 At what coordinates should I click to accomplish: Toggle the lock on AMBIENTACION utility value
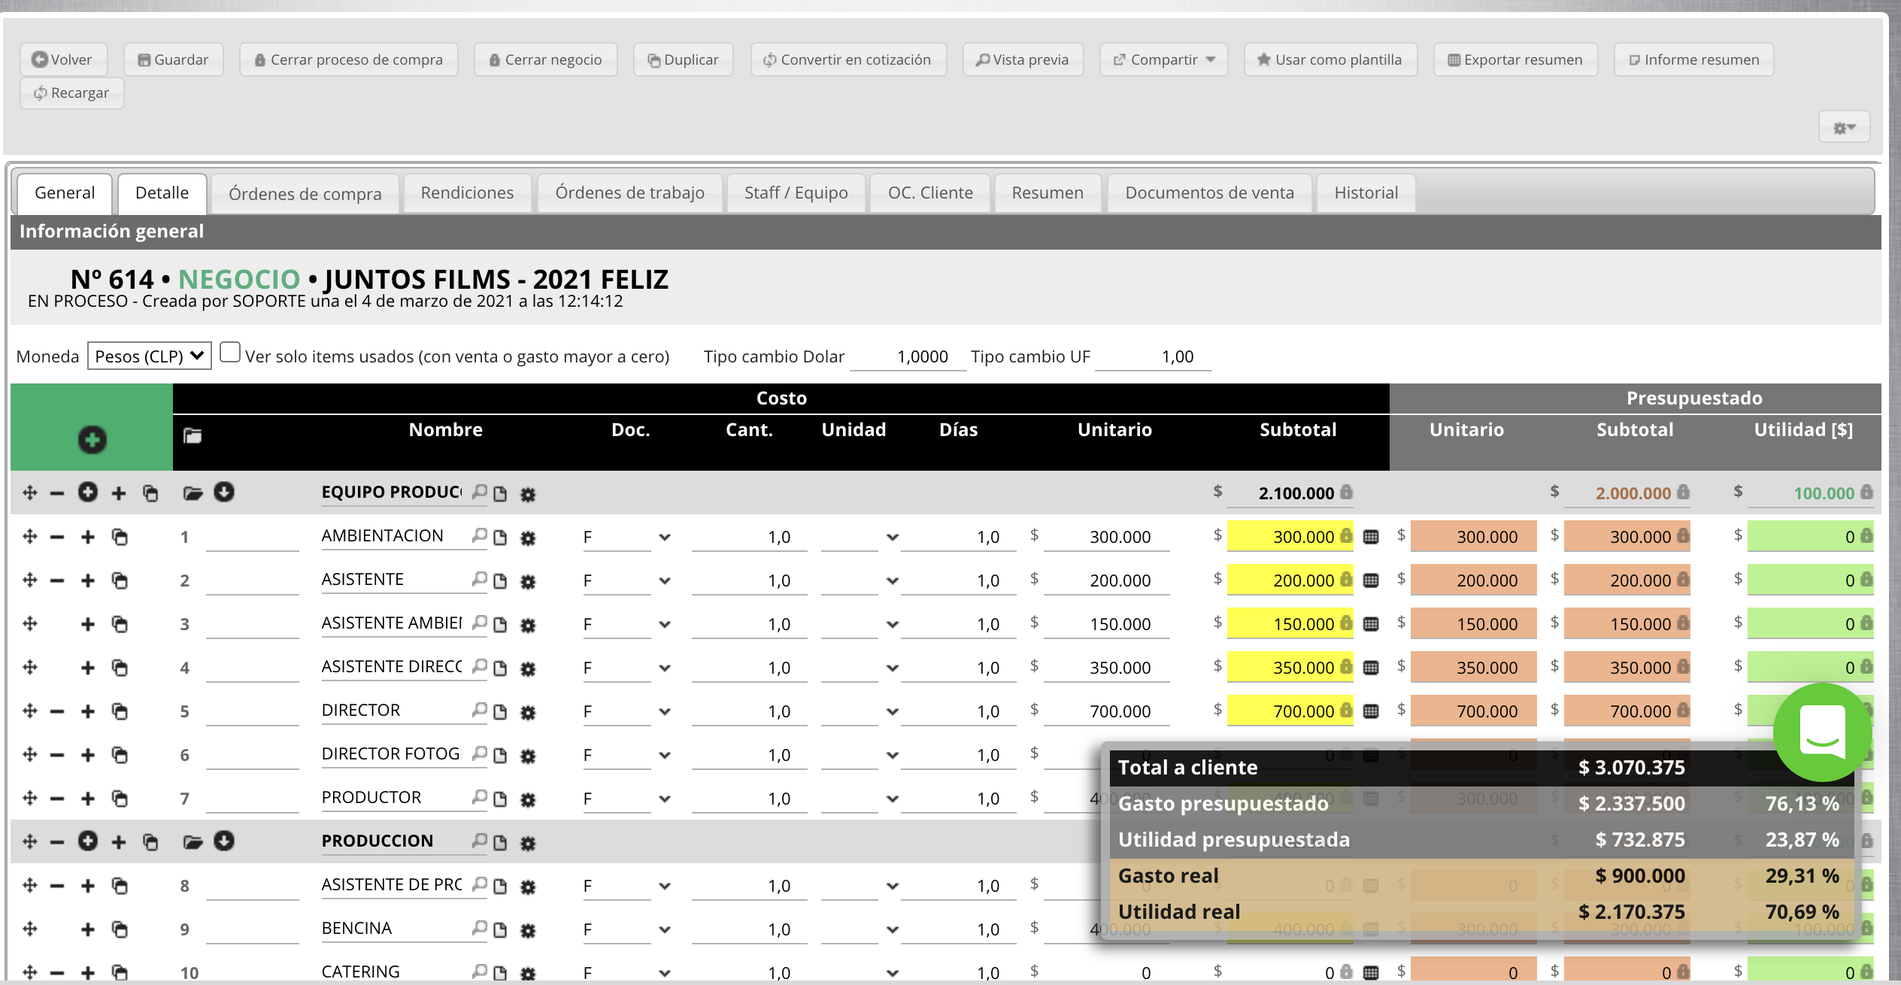pyautogui.click(x=1866, y=536)
